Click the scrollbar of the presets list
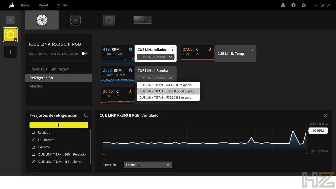Image resolution: width=336 pixels, height=189 pixels. 90,147
